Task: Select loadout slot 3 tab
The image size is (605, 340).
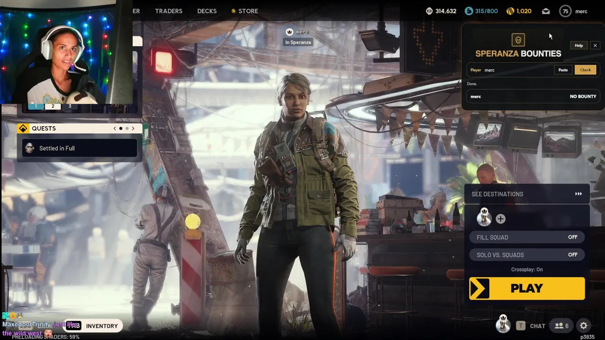Action: (69, 106)
